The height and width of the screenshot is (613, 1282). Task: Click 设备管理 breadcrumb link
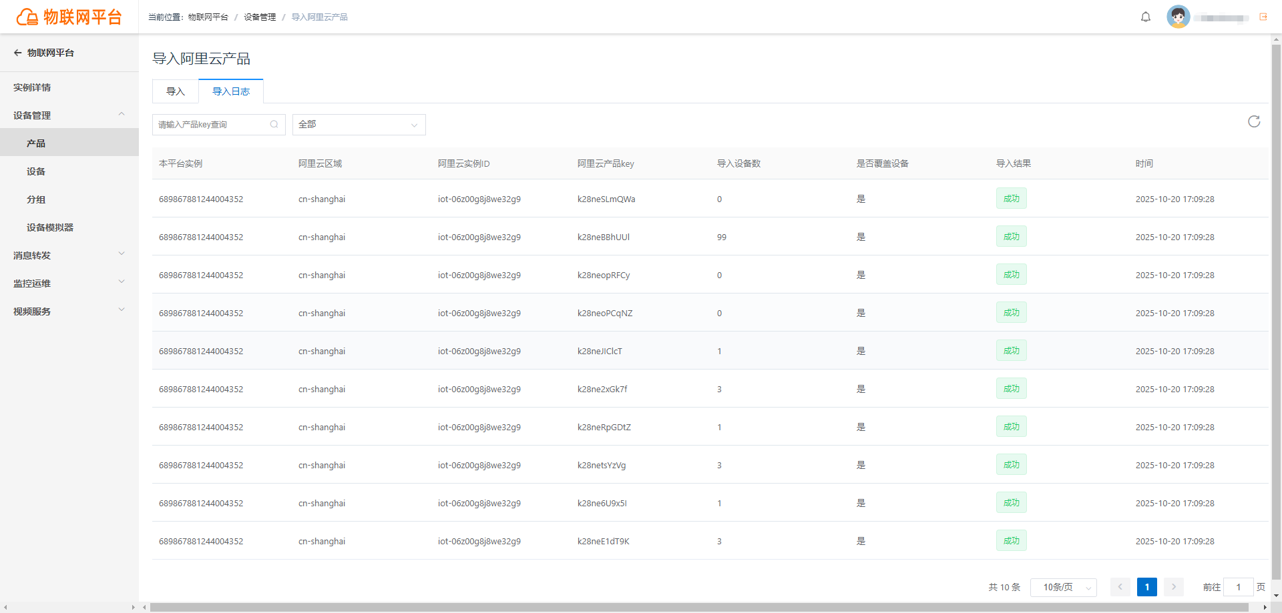pyautogui.click(x=260, y=17)
